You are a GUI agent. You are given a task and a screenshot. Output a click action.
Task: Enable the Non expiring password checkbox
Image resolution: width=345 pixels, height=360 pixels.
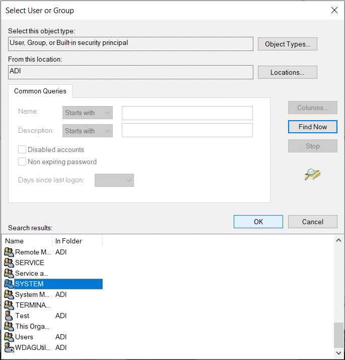(x=22, y=162)
